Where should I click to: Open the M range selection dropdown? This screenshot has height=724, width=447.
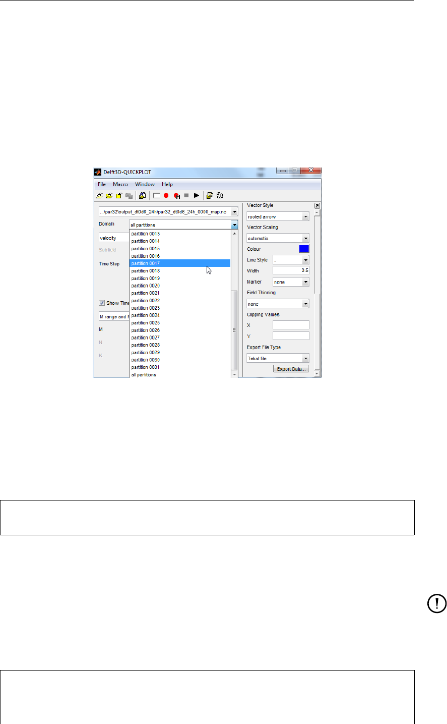coord(114,317)
